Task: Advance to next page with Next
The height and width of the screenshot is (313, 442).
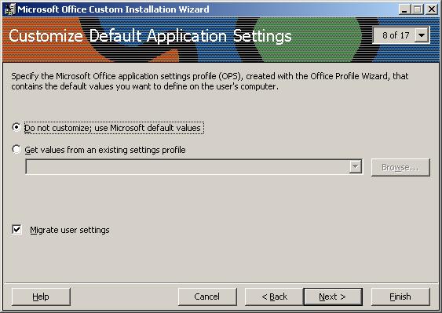Action: (333, 297)
